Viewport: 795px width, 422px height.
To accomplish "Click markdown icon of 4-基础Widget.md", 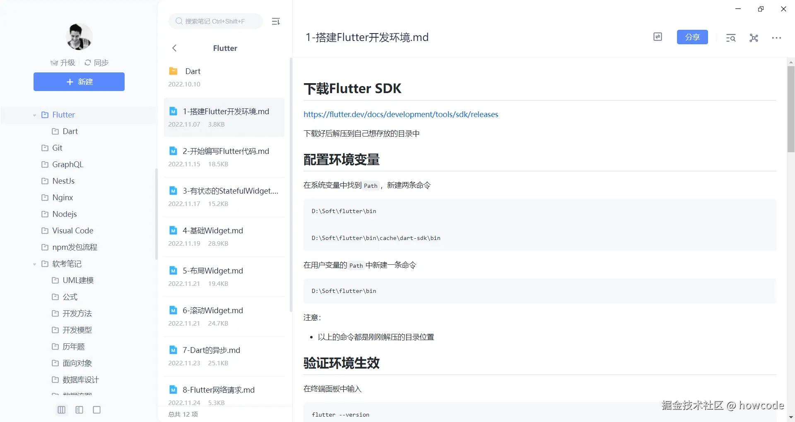I will 173,230.
